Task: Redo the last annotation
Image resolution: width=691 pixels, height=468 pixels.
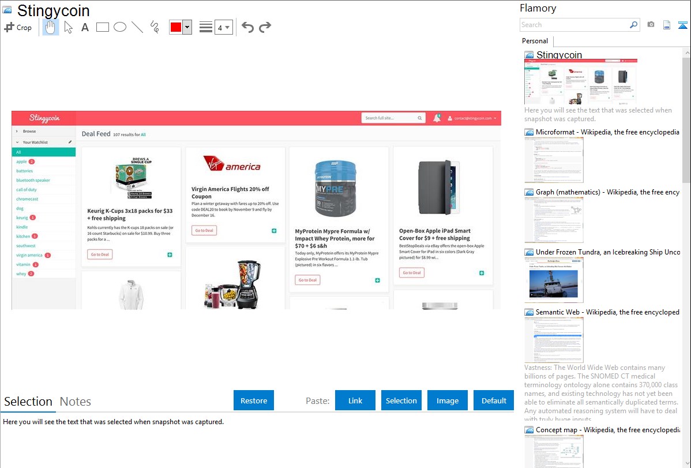Action: tap(265, 27)
